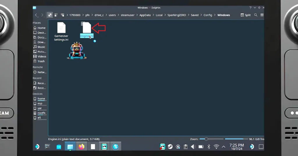Check the battery tray icon
This screenshot has width=298, height=156.
point(201,147)
